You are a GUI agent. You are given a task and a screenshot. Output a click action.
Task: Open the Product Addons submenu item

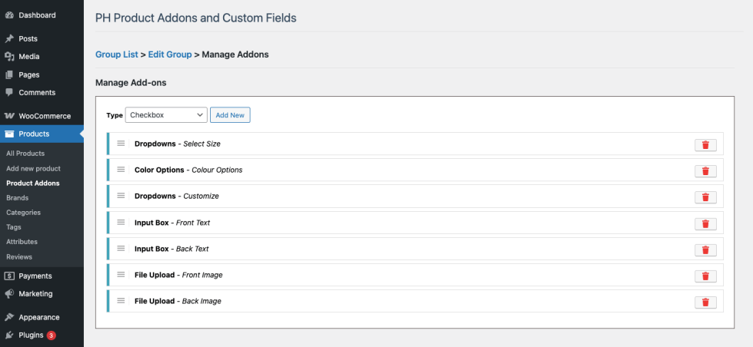(x=32, y=183)
